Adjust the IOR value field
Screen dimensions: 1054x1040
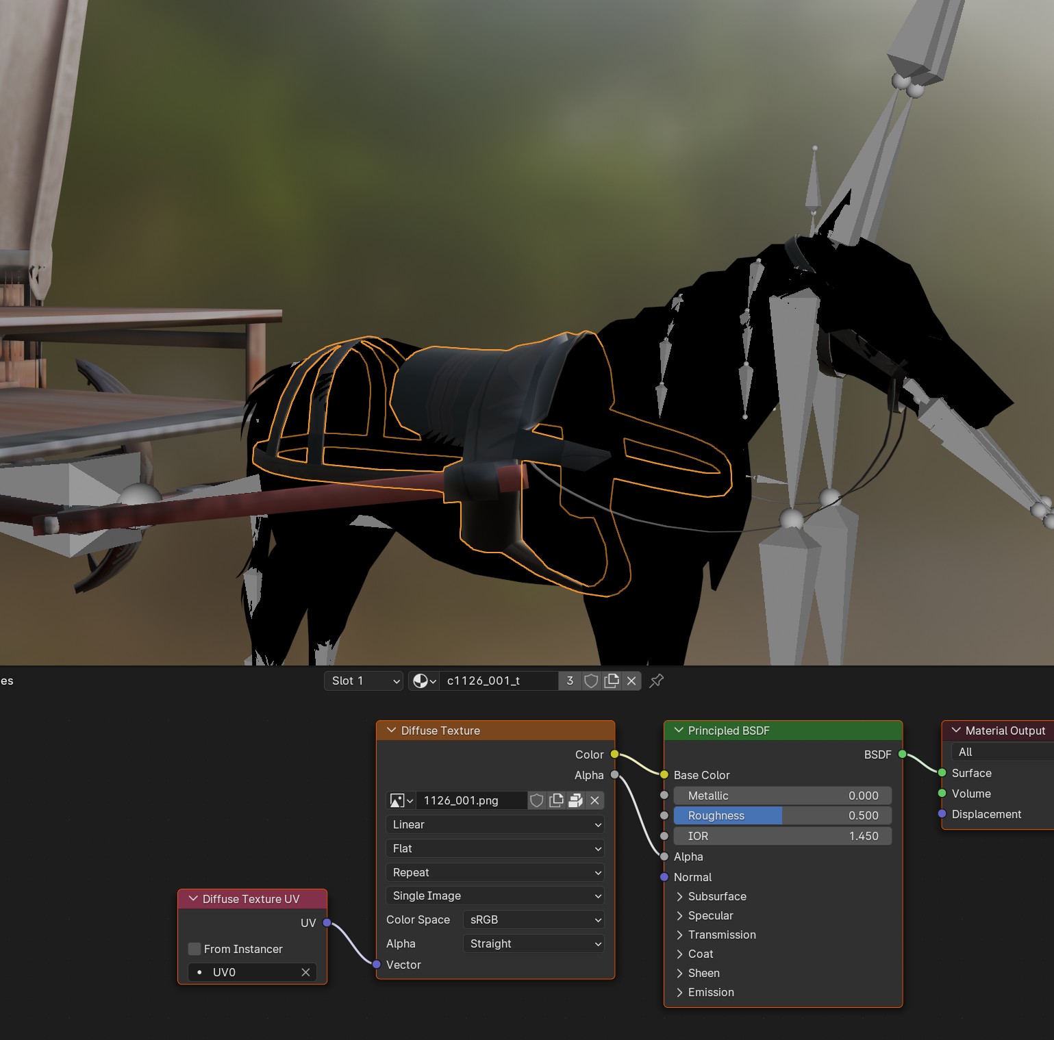[783, 836]
